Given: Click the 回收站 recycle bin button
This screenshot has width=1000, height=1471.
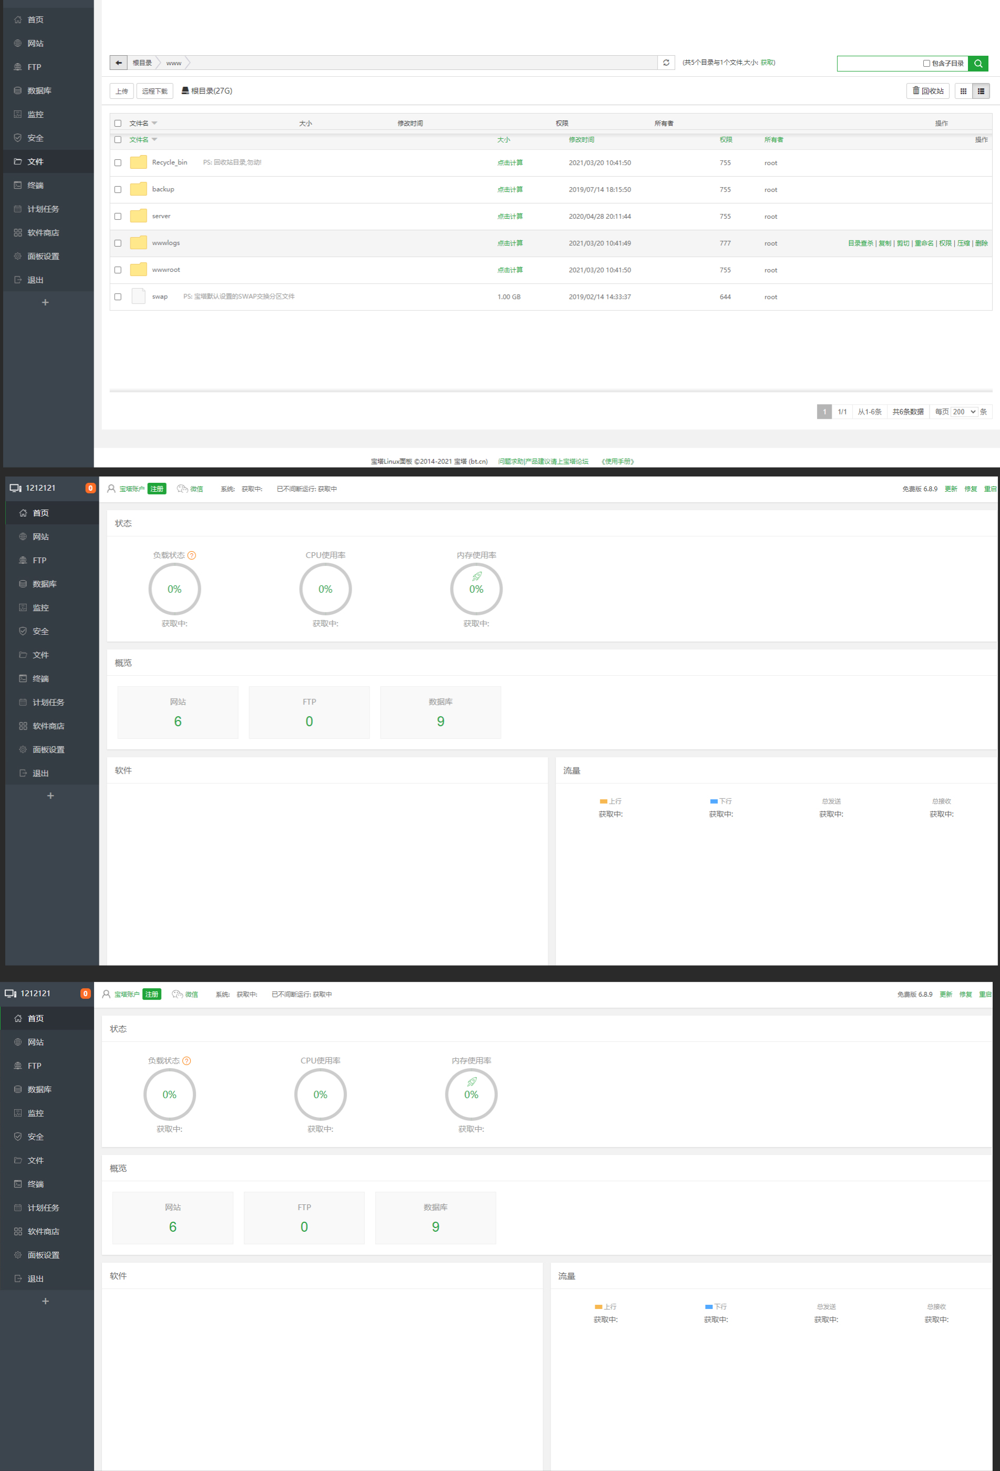Looking at the screenshot, I should 927,91.
